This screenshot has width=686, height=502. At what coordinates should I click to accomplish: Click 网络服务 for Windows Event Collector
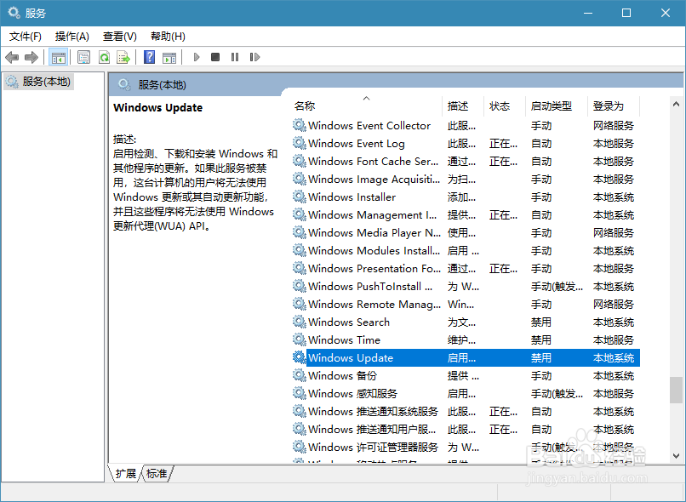click(x=614, y=126)
